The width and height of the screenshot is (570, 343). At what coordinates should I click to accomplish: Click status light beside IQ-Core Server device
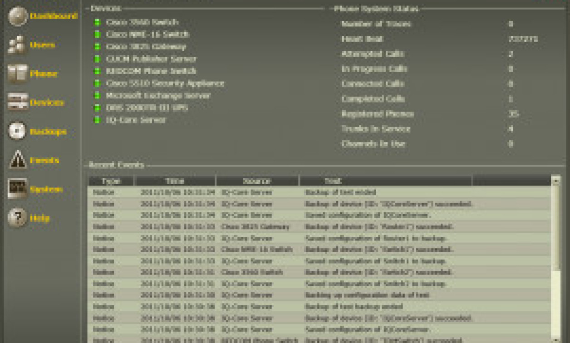coord(97,120)
